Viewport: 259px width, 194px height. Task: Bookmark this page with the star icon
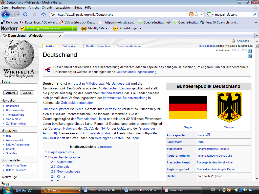point(196,14)
